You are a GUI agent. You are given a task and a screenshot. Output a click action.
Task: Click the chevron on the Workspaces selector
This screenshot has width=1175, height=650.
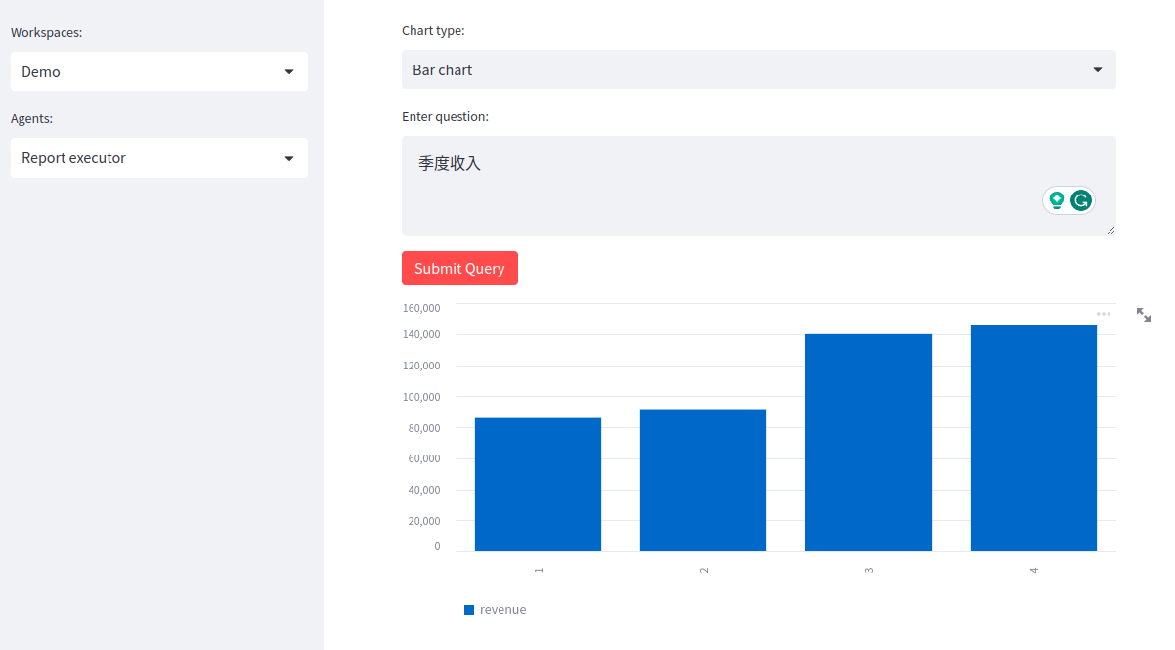click(x=289, y=71)
